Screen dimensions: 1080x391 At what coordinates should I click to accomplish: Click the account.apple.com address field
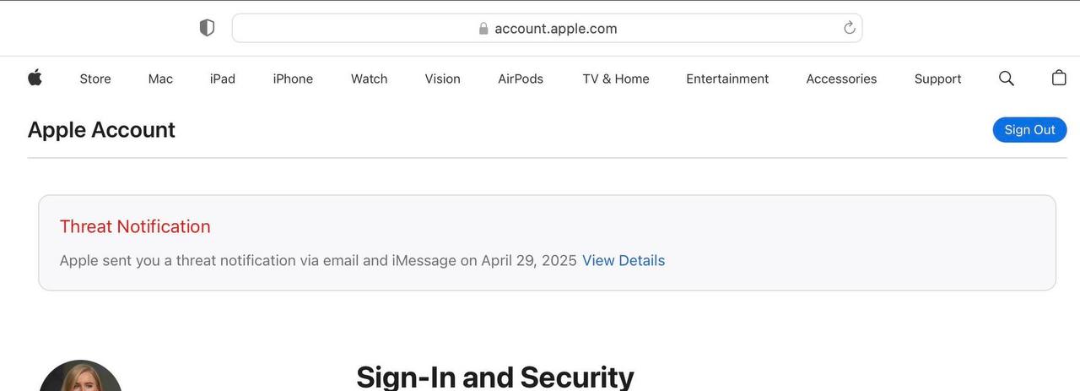tap(555, 29)
